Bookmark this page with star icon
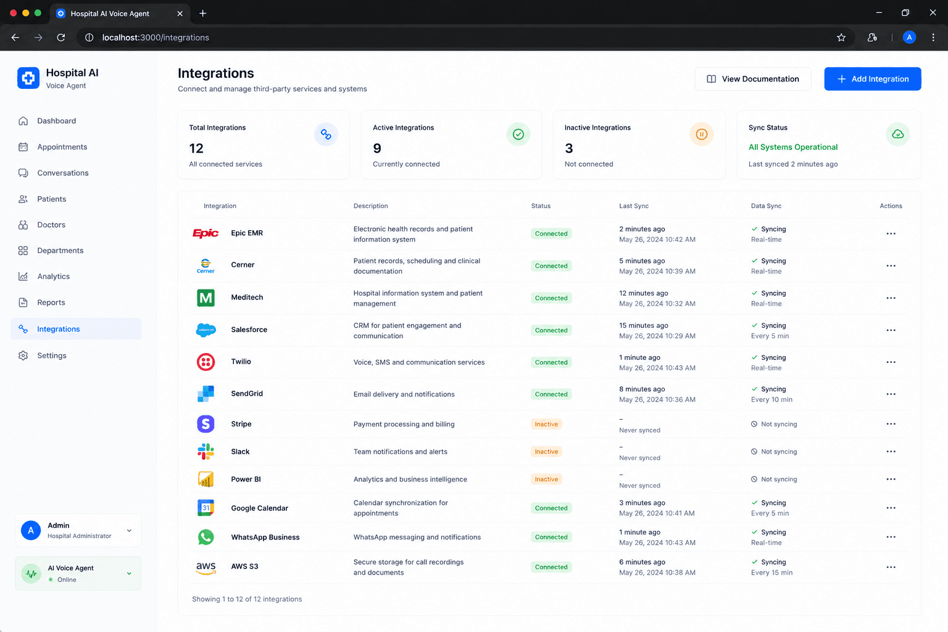Viewport: 948px width, 632px height. pyautogui.click(x=841, y=38)
